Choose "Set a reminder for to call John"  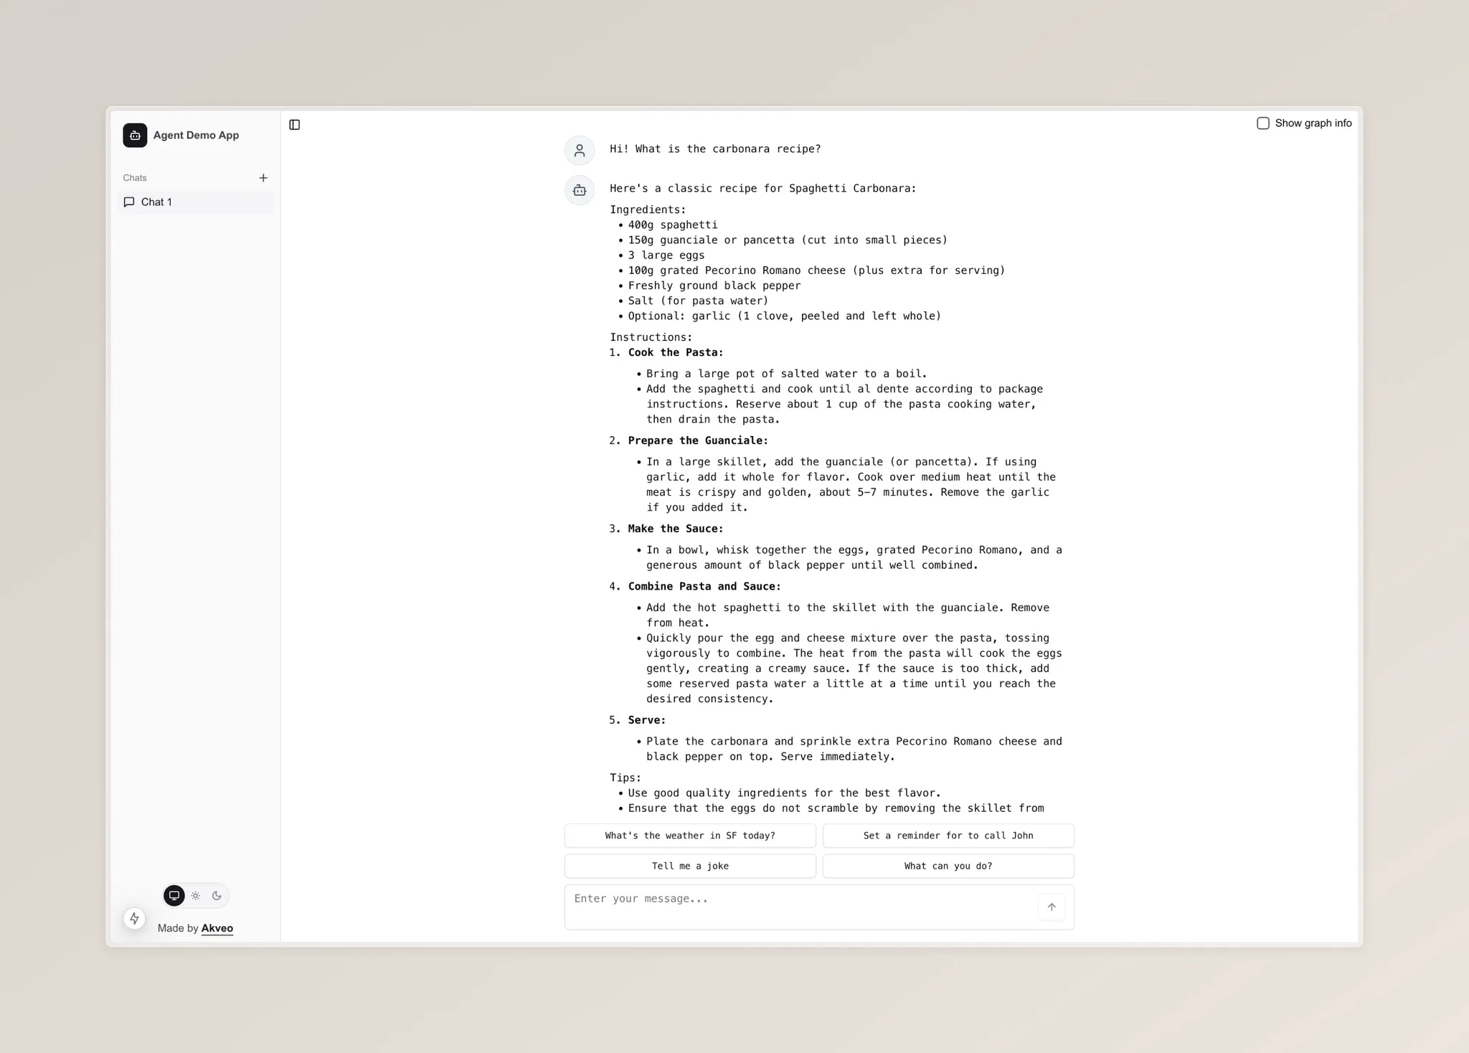pos(948,836)
